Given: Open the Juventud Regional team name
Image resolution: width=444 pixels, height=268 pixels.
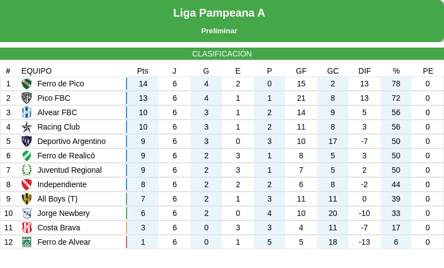Looking at the screenshot, I should 69,170.
